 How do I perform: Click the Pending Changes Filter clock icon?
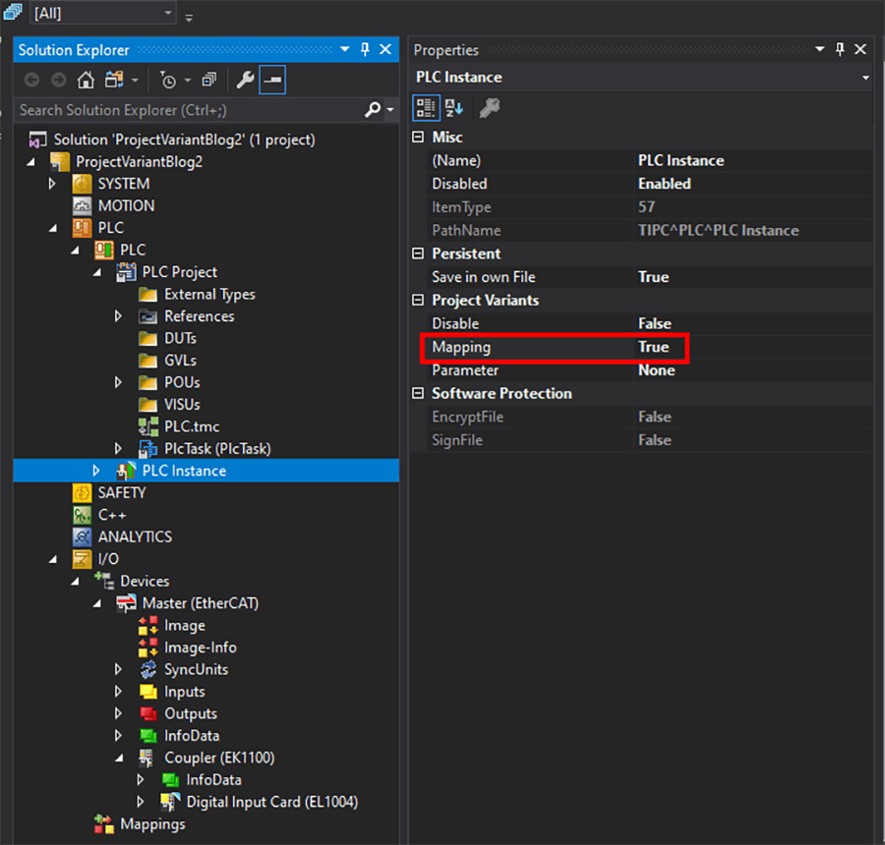click(x=167, y=81)
